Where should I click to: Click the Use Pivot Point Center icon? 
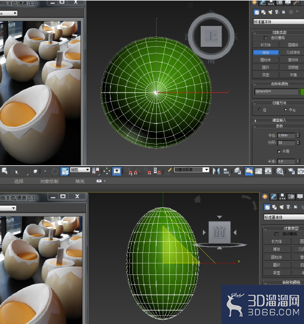coord(96,171)
